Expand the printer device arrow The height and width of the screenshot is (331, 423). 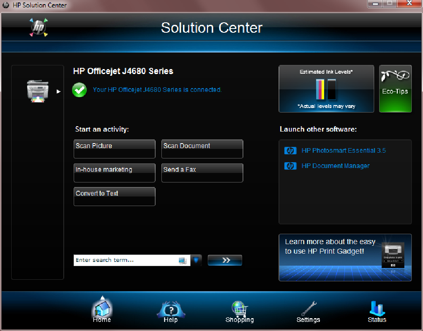pos(58,91)
